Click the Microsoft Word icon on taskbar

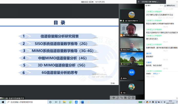(x=82, y=102)
